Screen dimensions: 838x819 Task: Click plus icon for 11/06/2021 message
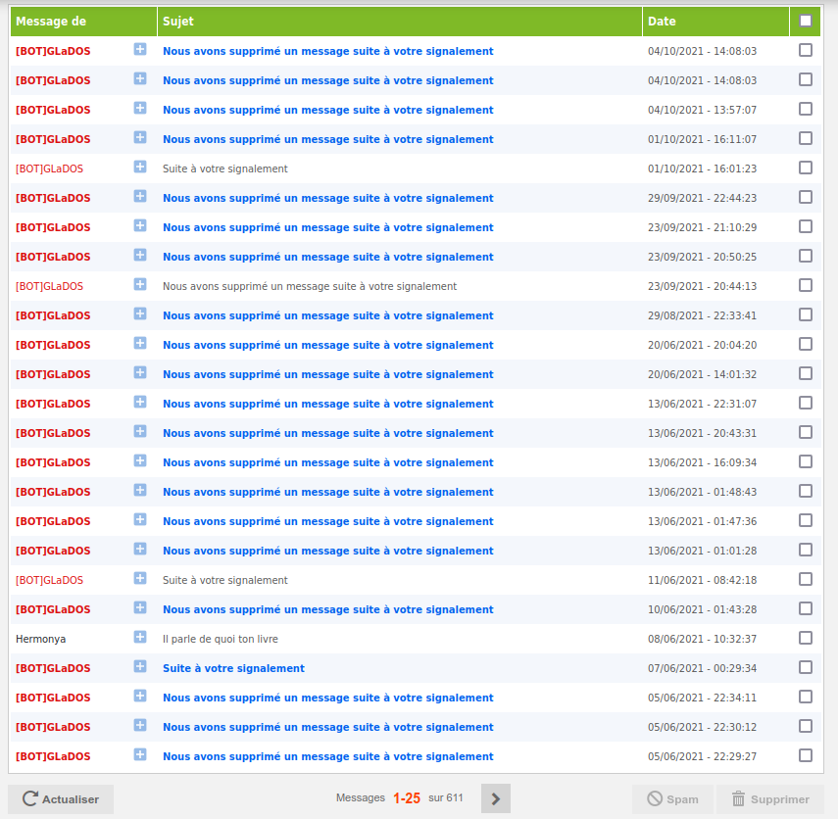140,579
